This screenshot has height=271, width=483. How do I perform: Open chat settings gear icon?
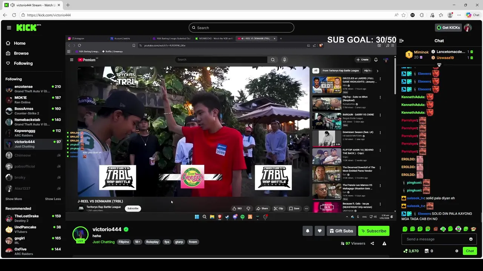pyautogui.click(x=457, y=251)
